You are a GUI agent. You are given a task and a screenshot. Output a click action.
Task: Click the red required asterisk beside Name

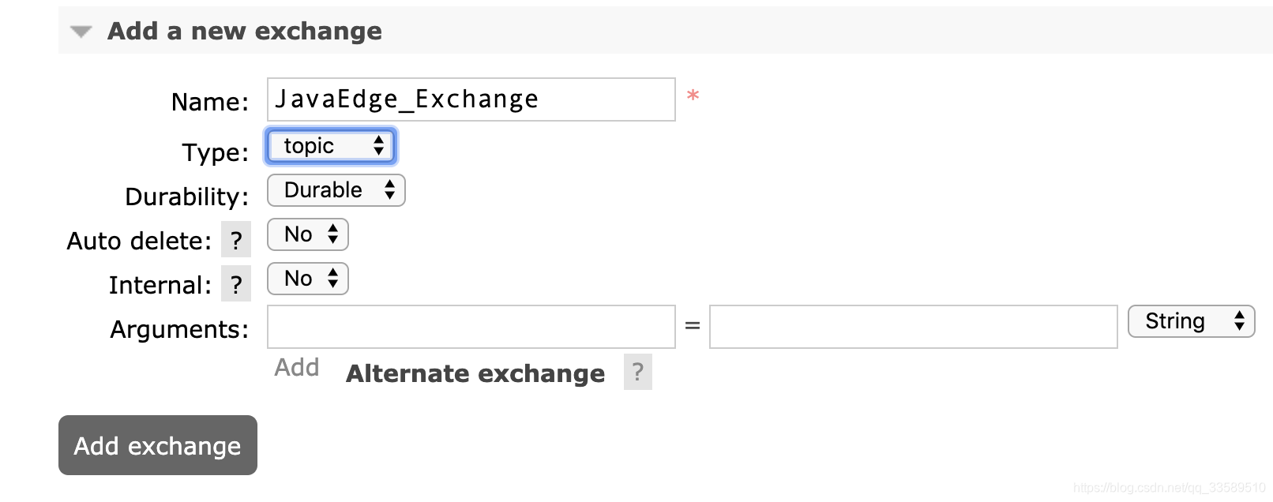tap(693, 96)
